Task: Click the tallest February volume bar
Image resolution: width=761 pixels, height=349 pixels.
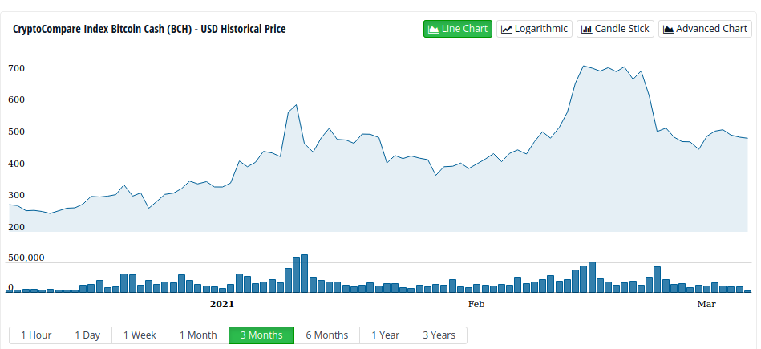Action: pos(592,277)
